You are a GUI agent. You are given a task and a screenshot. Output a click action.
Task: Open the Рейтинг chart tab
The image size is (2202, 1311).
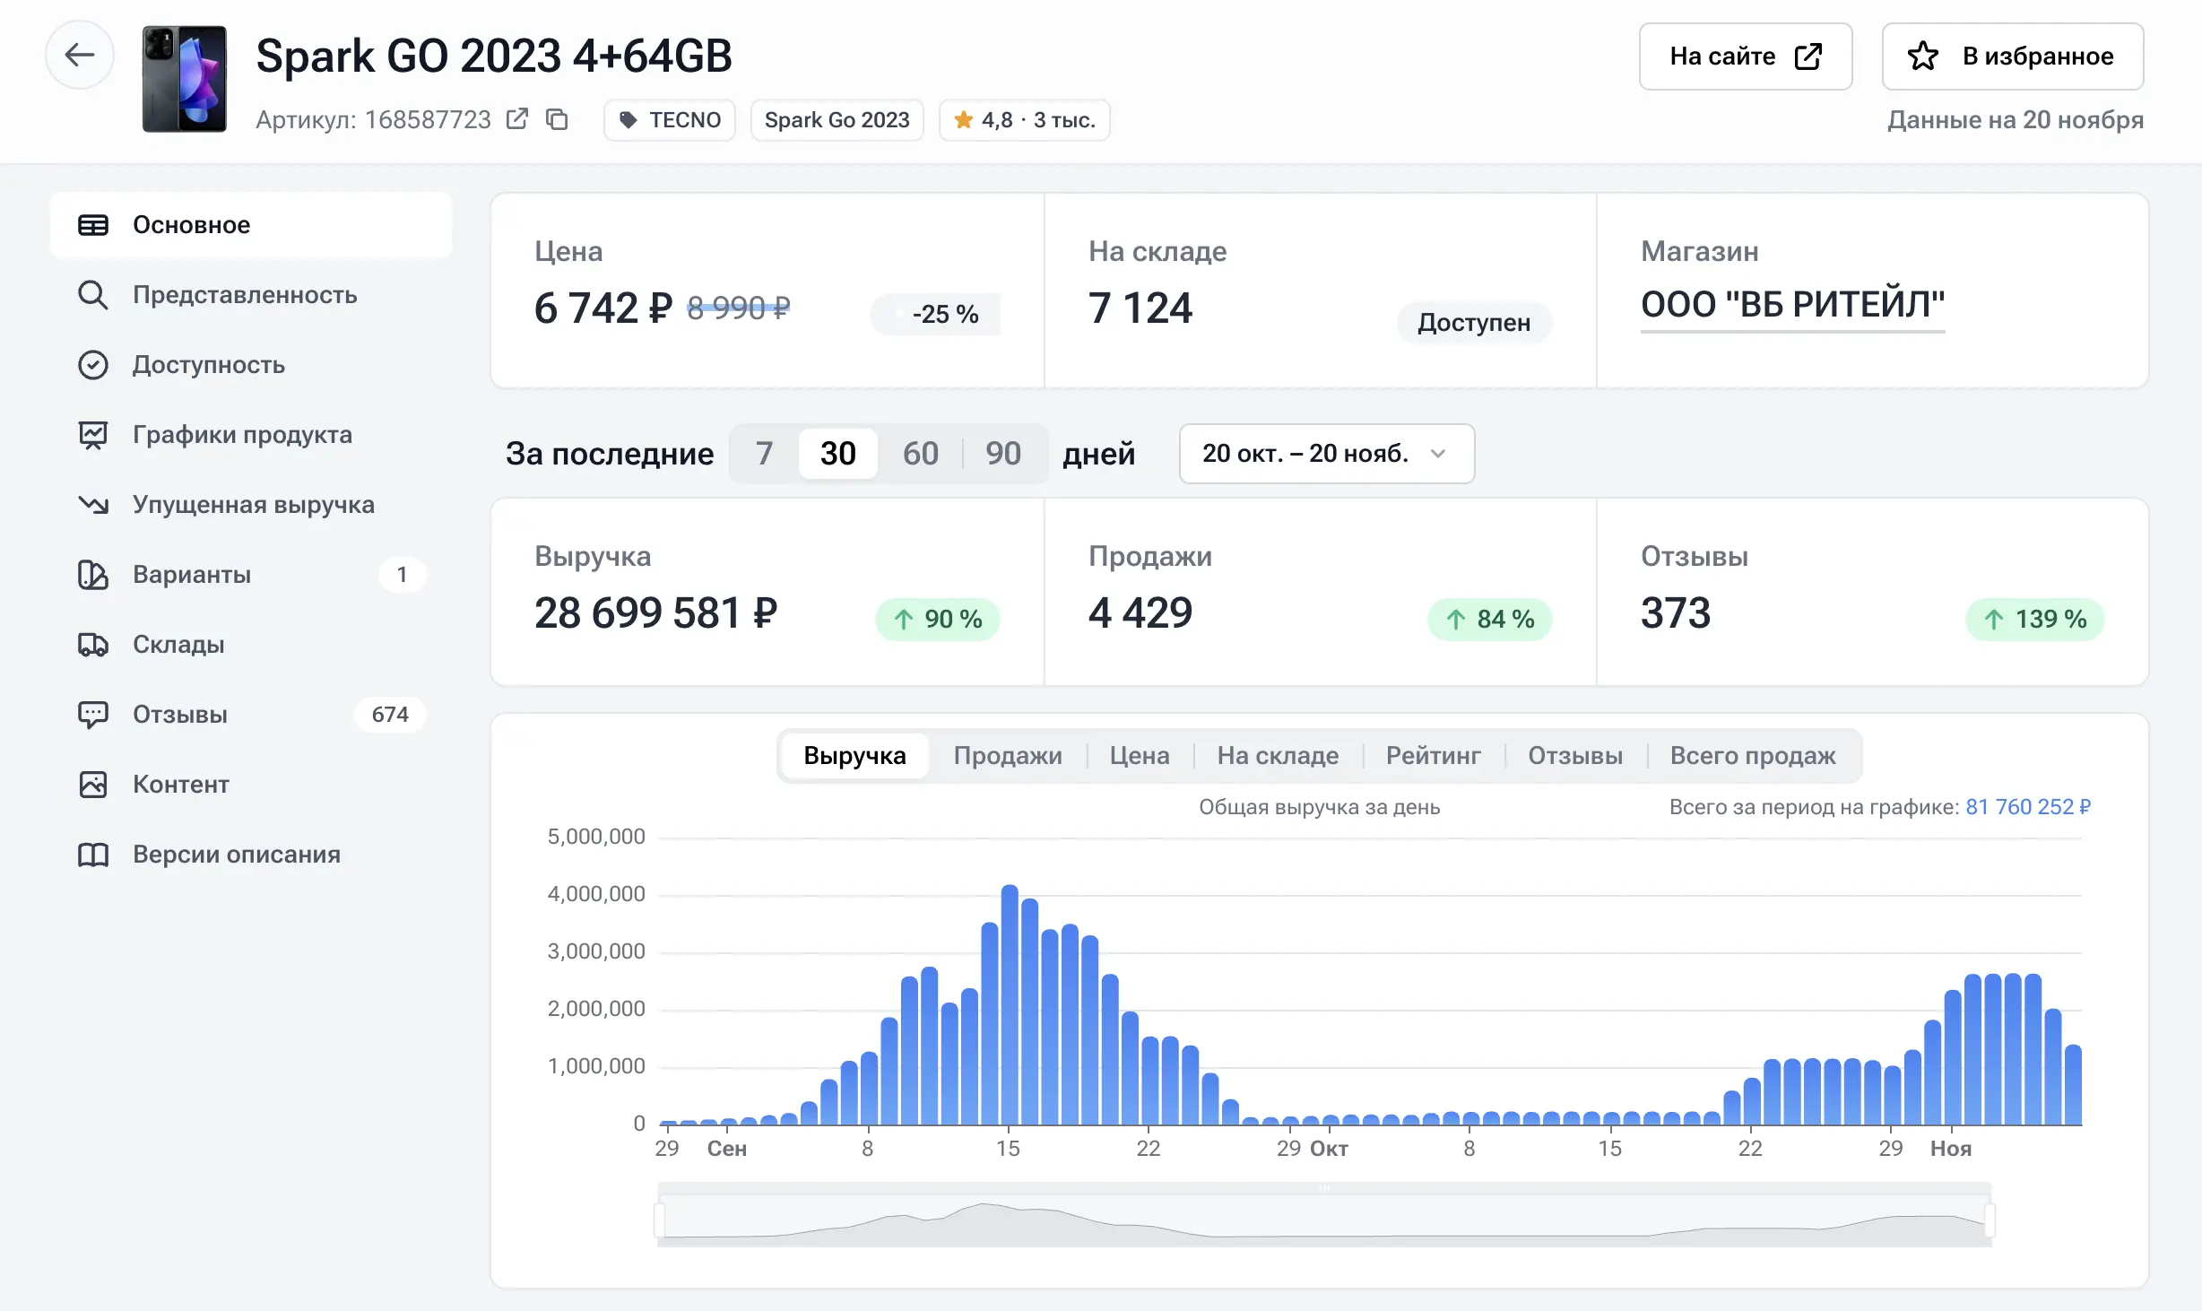pyautogui.click(x=1433, y=755)
